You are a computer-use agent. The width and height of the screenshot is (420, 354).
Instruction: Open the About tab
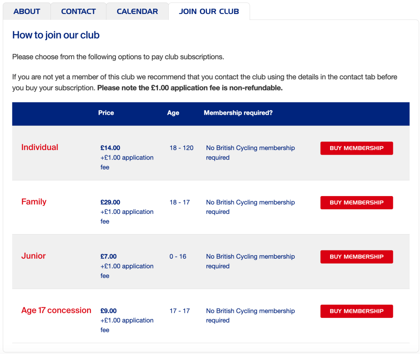pyautogui.click(x=27, y=12)
